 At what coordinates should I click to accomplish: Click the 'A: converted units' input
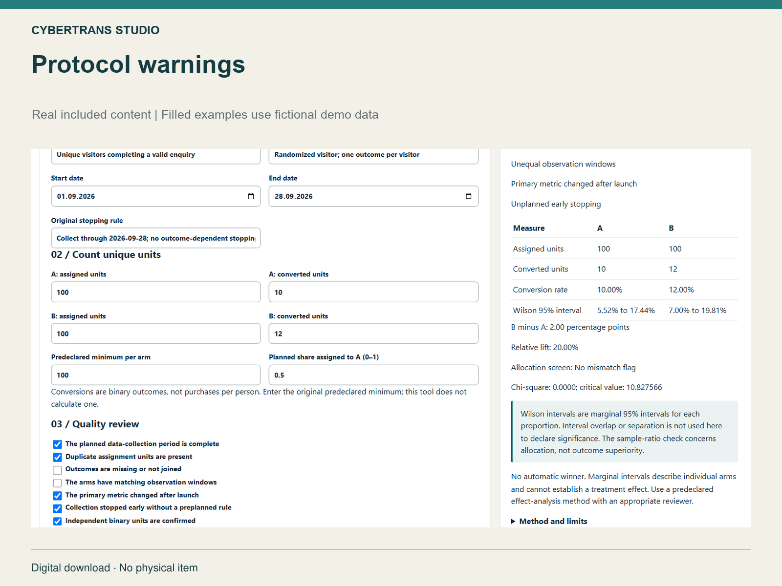pos(373,292)
